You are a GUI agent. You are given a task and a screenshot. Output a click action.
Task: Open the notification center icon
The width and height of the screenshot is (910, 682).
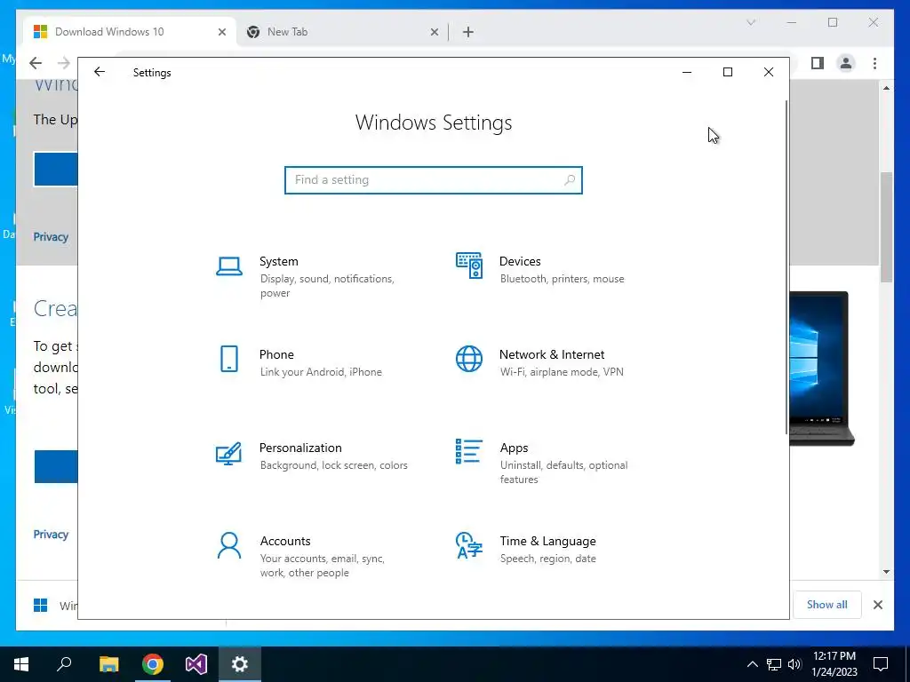[881, 664]
